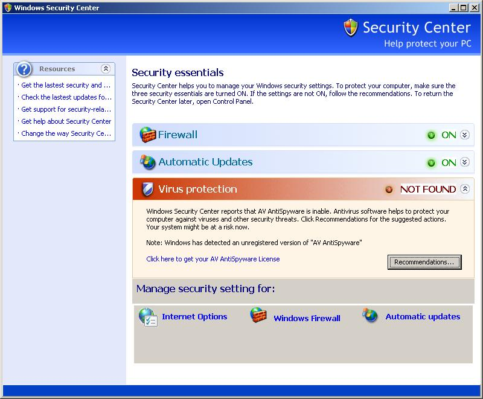Open Automatic updates settings link
483x399 pixels.
click(423, 316)
